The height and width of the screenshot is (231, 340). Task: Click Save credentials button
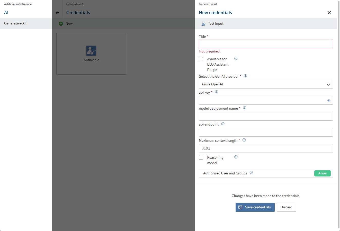pos(255,207)
